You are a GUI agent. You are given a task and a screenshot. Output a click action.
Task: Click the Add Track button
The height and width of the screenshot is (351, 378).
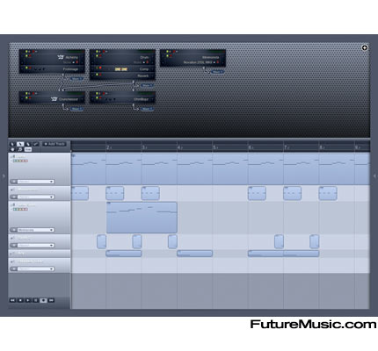[x=55, y=144]
